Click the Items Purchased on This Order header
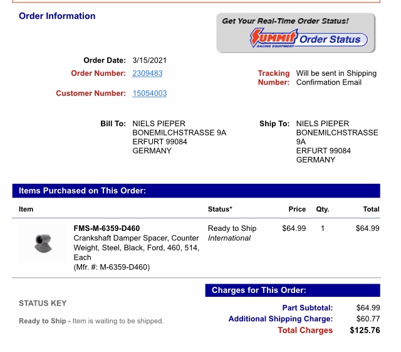The width and height of the screenshot is (401, 352). tap(196, 191)
